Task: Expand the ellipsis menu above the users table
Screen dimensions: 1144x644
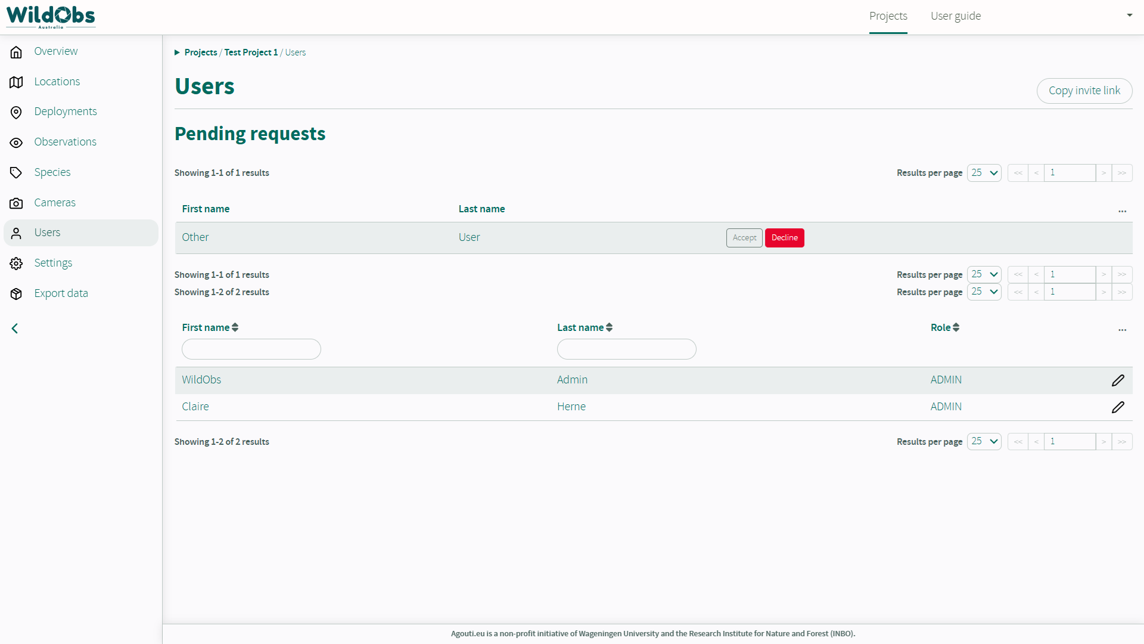Action: [1123, 330]
